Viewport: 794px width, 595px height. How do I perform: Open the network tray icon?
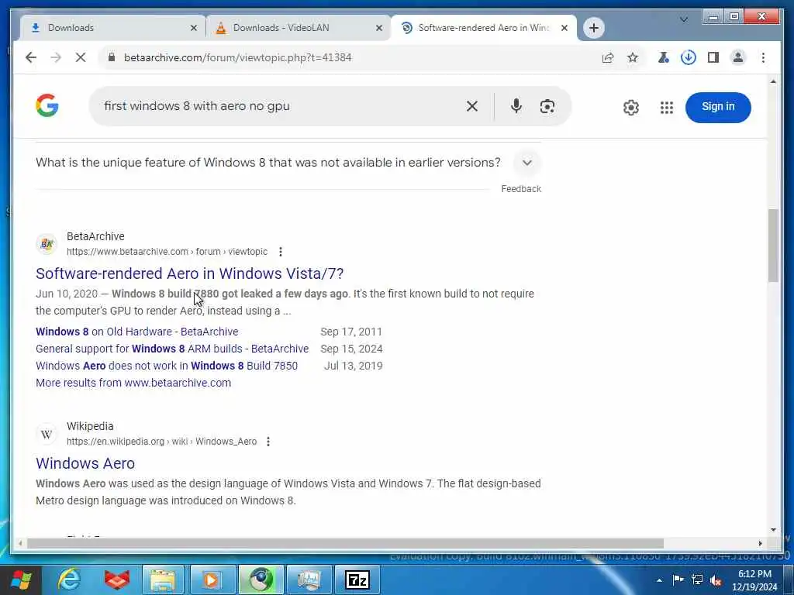click(x=697, y=580)
